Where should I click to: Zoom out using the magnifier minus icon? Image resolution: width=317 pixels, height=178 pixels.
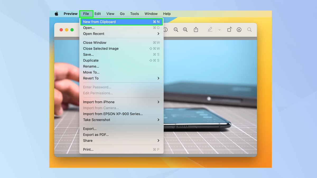(x=176, y=30)
